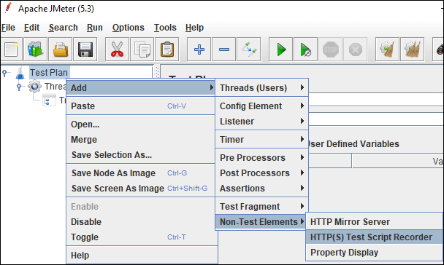Collapse the Test Plan tree node handle

pos(4,74)
